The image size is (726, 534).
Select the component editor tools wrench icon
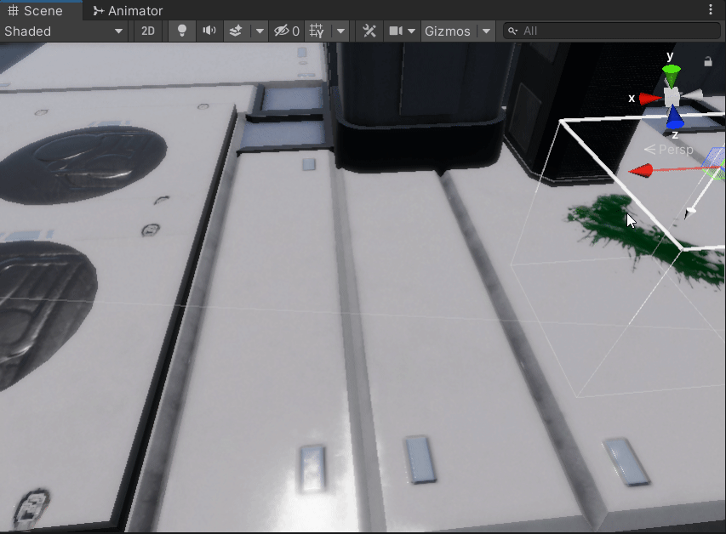(369, 31)
